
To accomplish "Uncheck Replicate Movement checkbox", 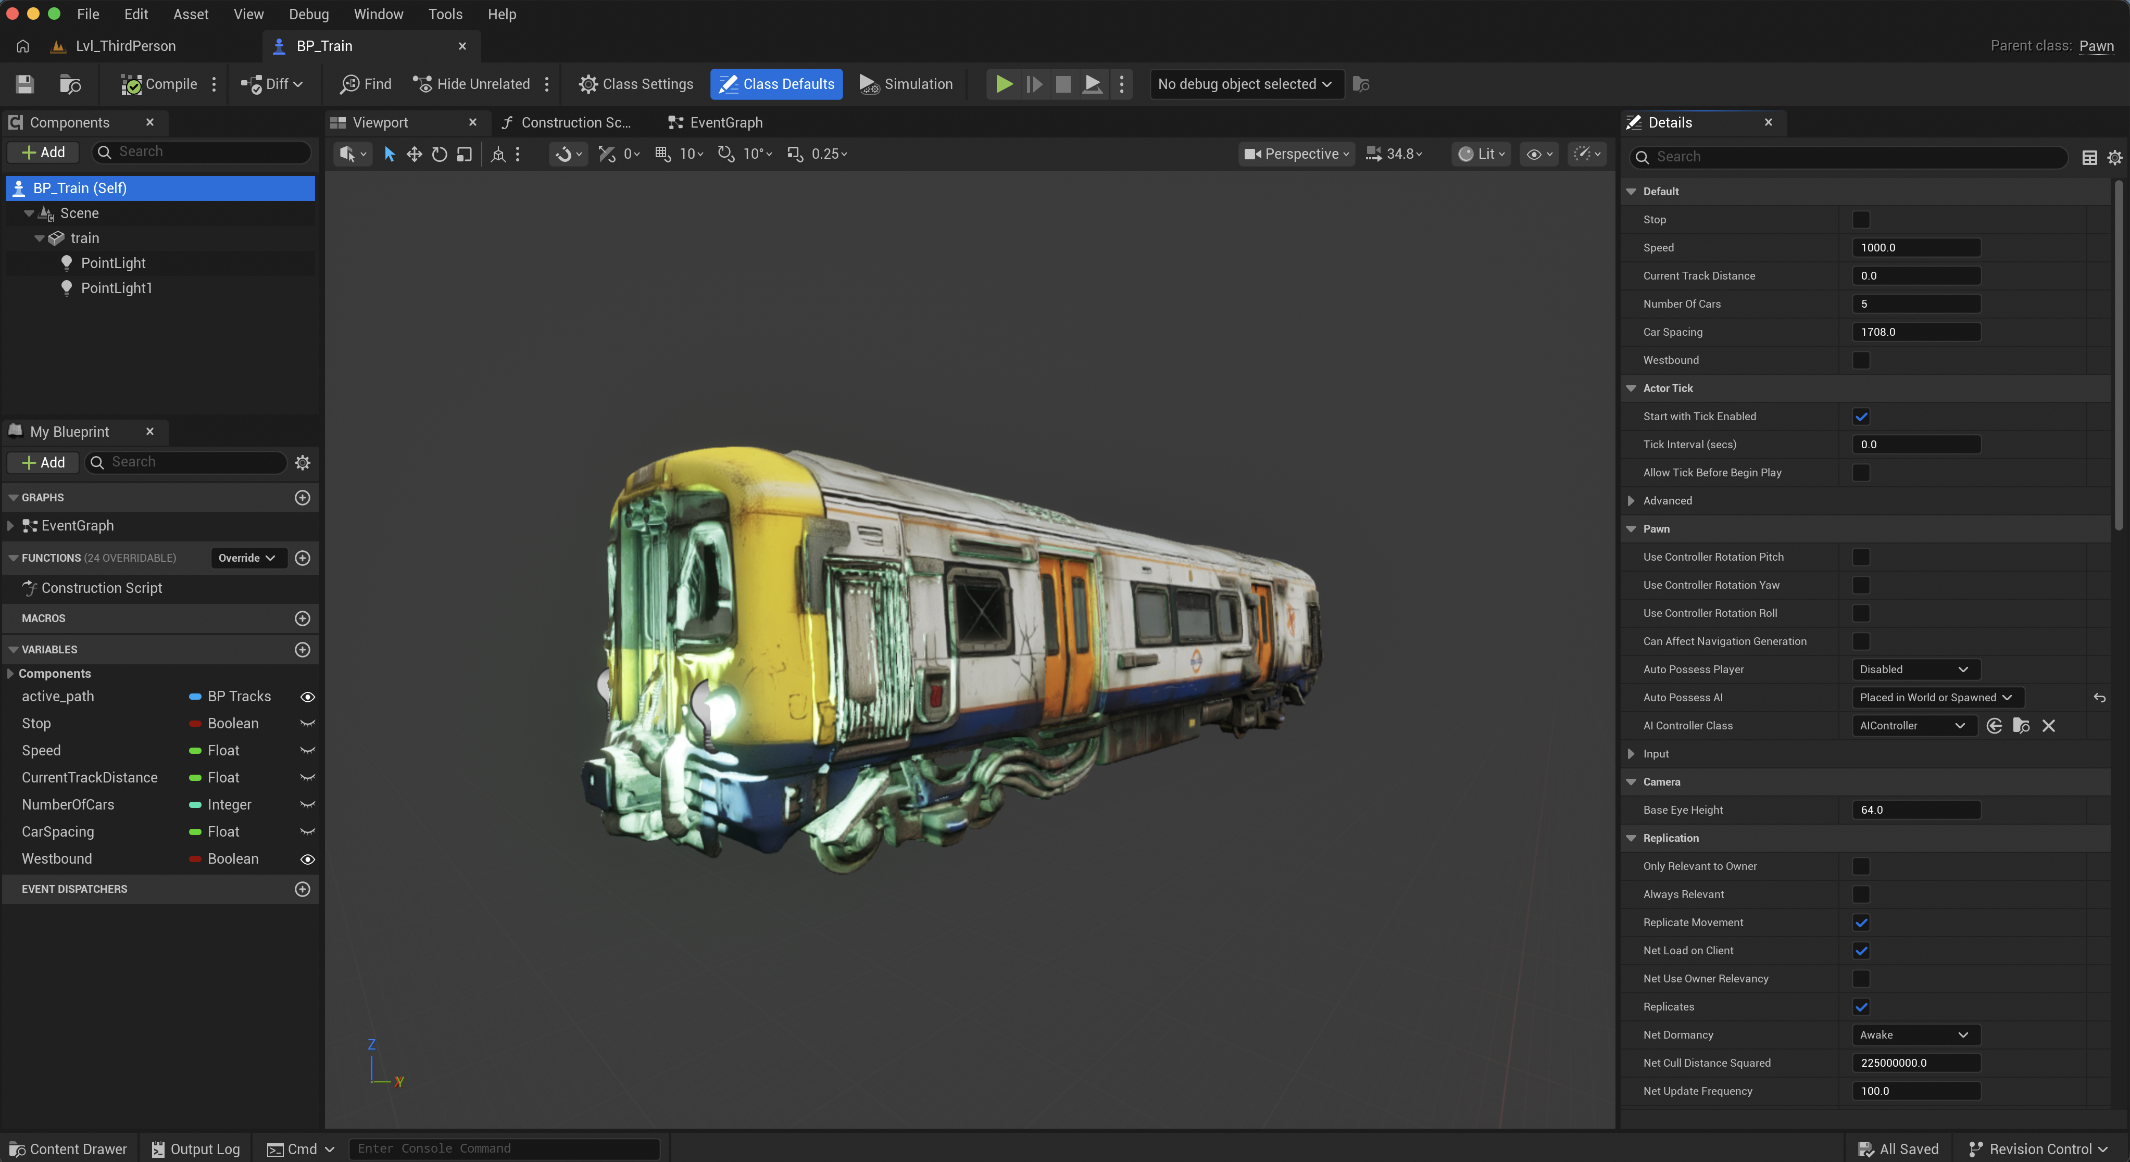I will pyautogui.click(x=1860, y=923).
